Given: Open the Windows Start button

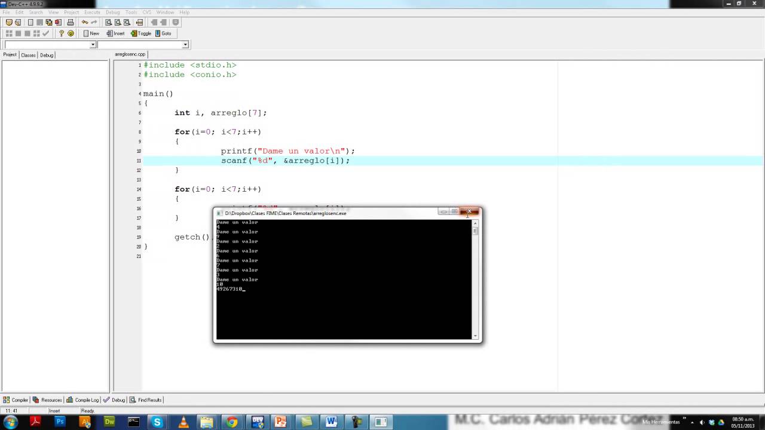Looking at the screenshot, I should click(11, 422).
